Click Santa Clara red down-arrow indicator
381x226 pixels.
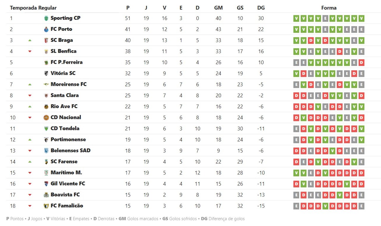pos(30,96)
